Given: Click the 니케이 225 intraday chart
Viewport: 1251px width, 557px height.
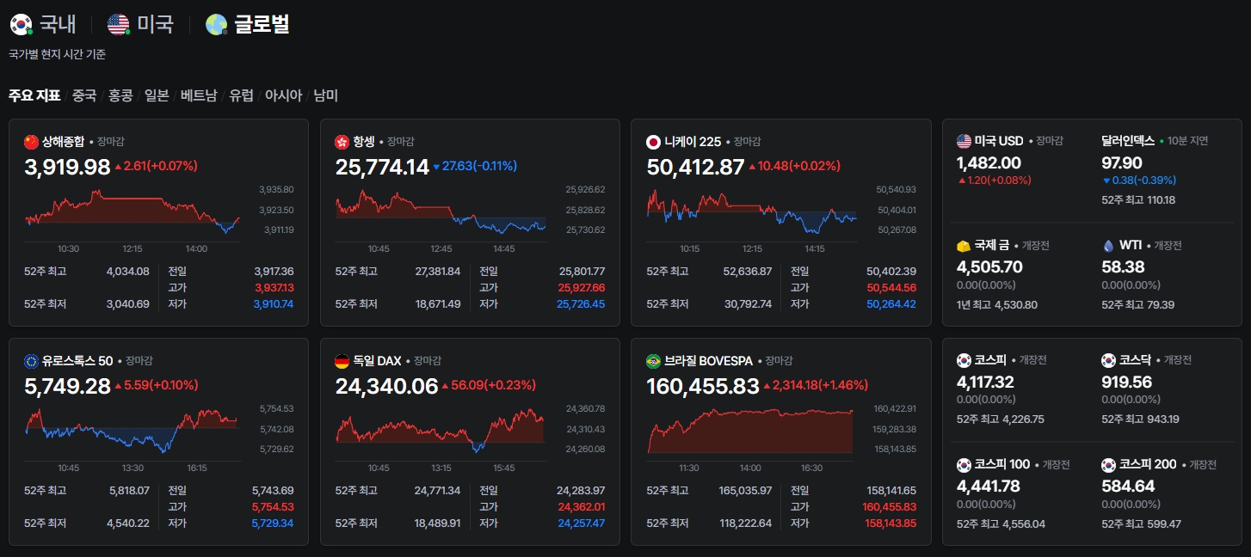Looking at the screenshot, I should tap(752, 211).
